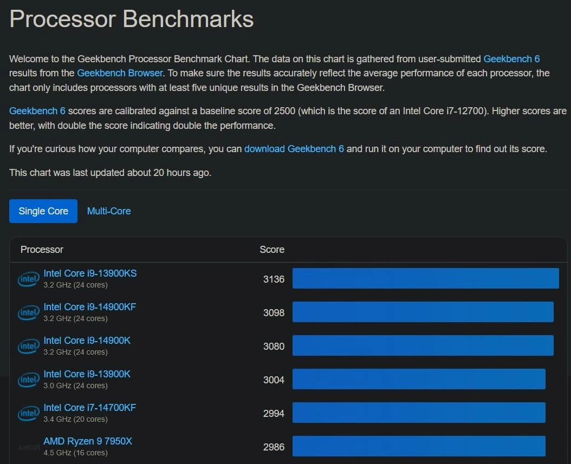571x464 pixels.
Task: Click Intel logo beside Core i7-14700KF
Action: click(x=28, y=414)
